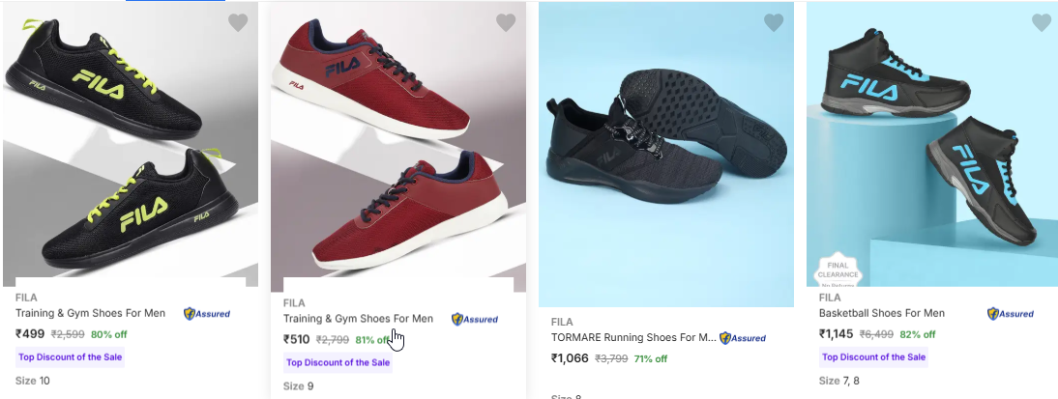Open Training & Gym Shoes priced ₹510

click(358, 319)
